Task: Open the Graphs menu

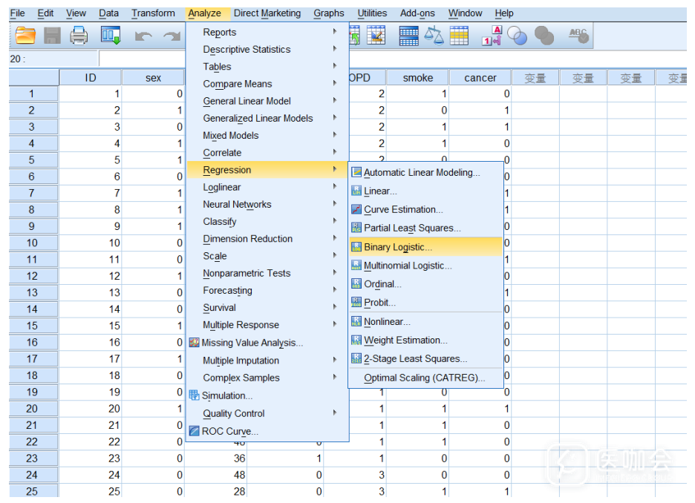Action: point(328,13)
